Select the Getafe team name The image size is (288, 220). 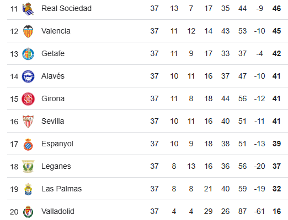click(53, 53)
